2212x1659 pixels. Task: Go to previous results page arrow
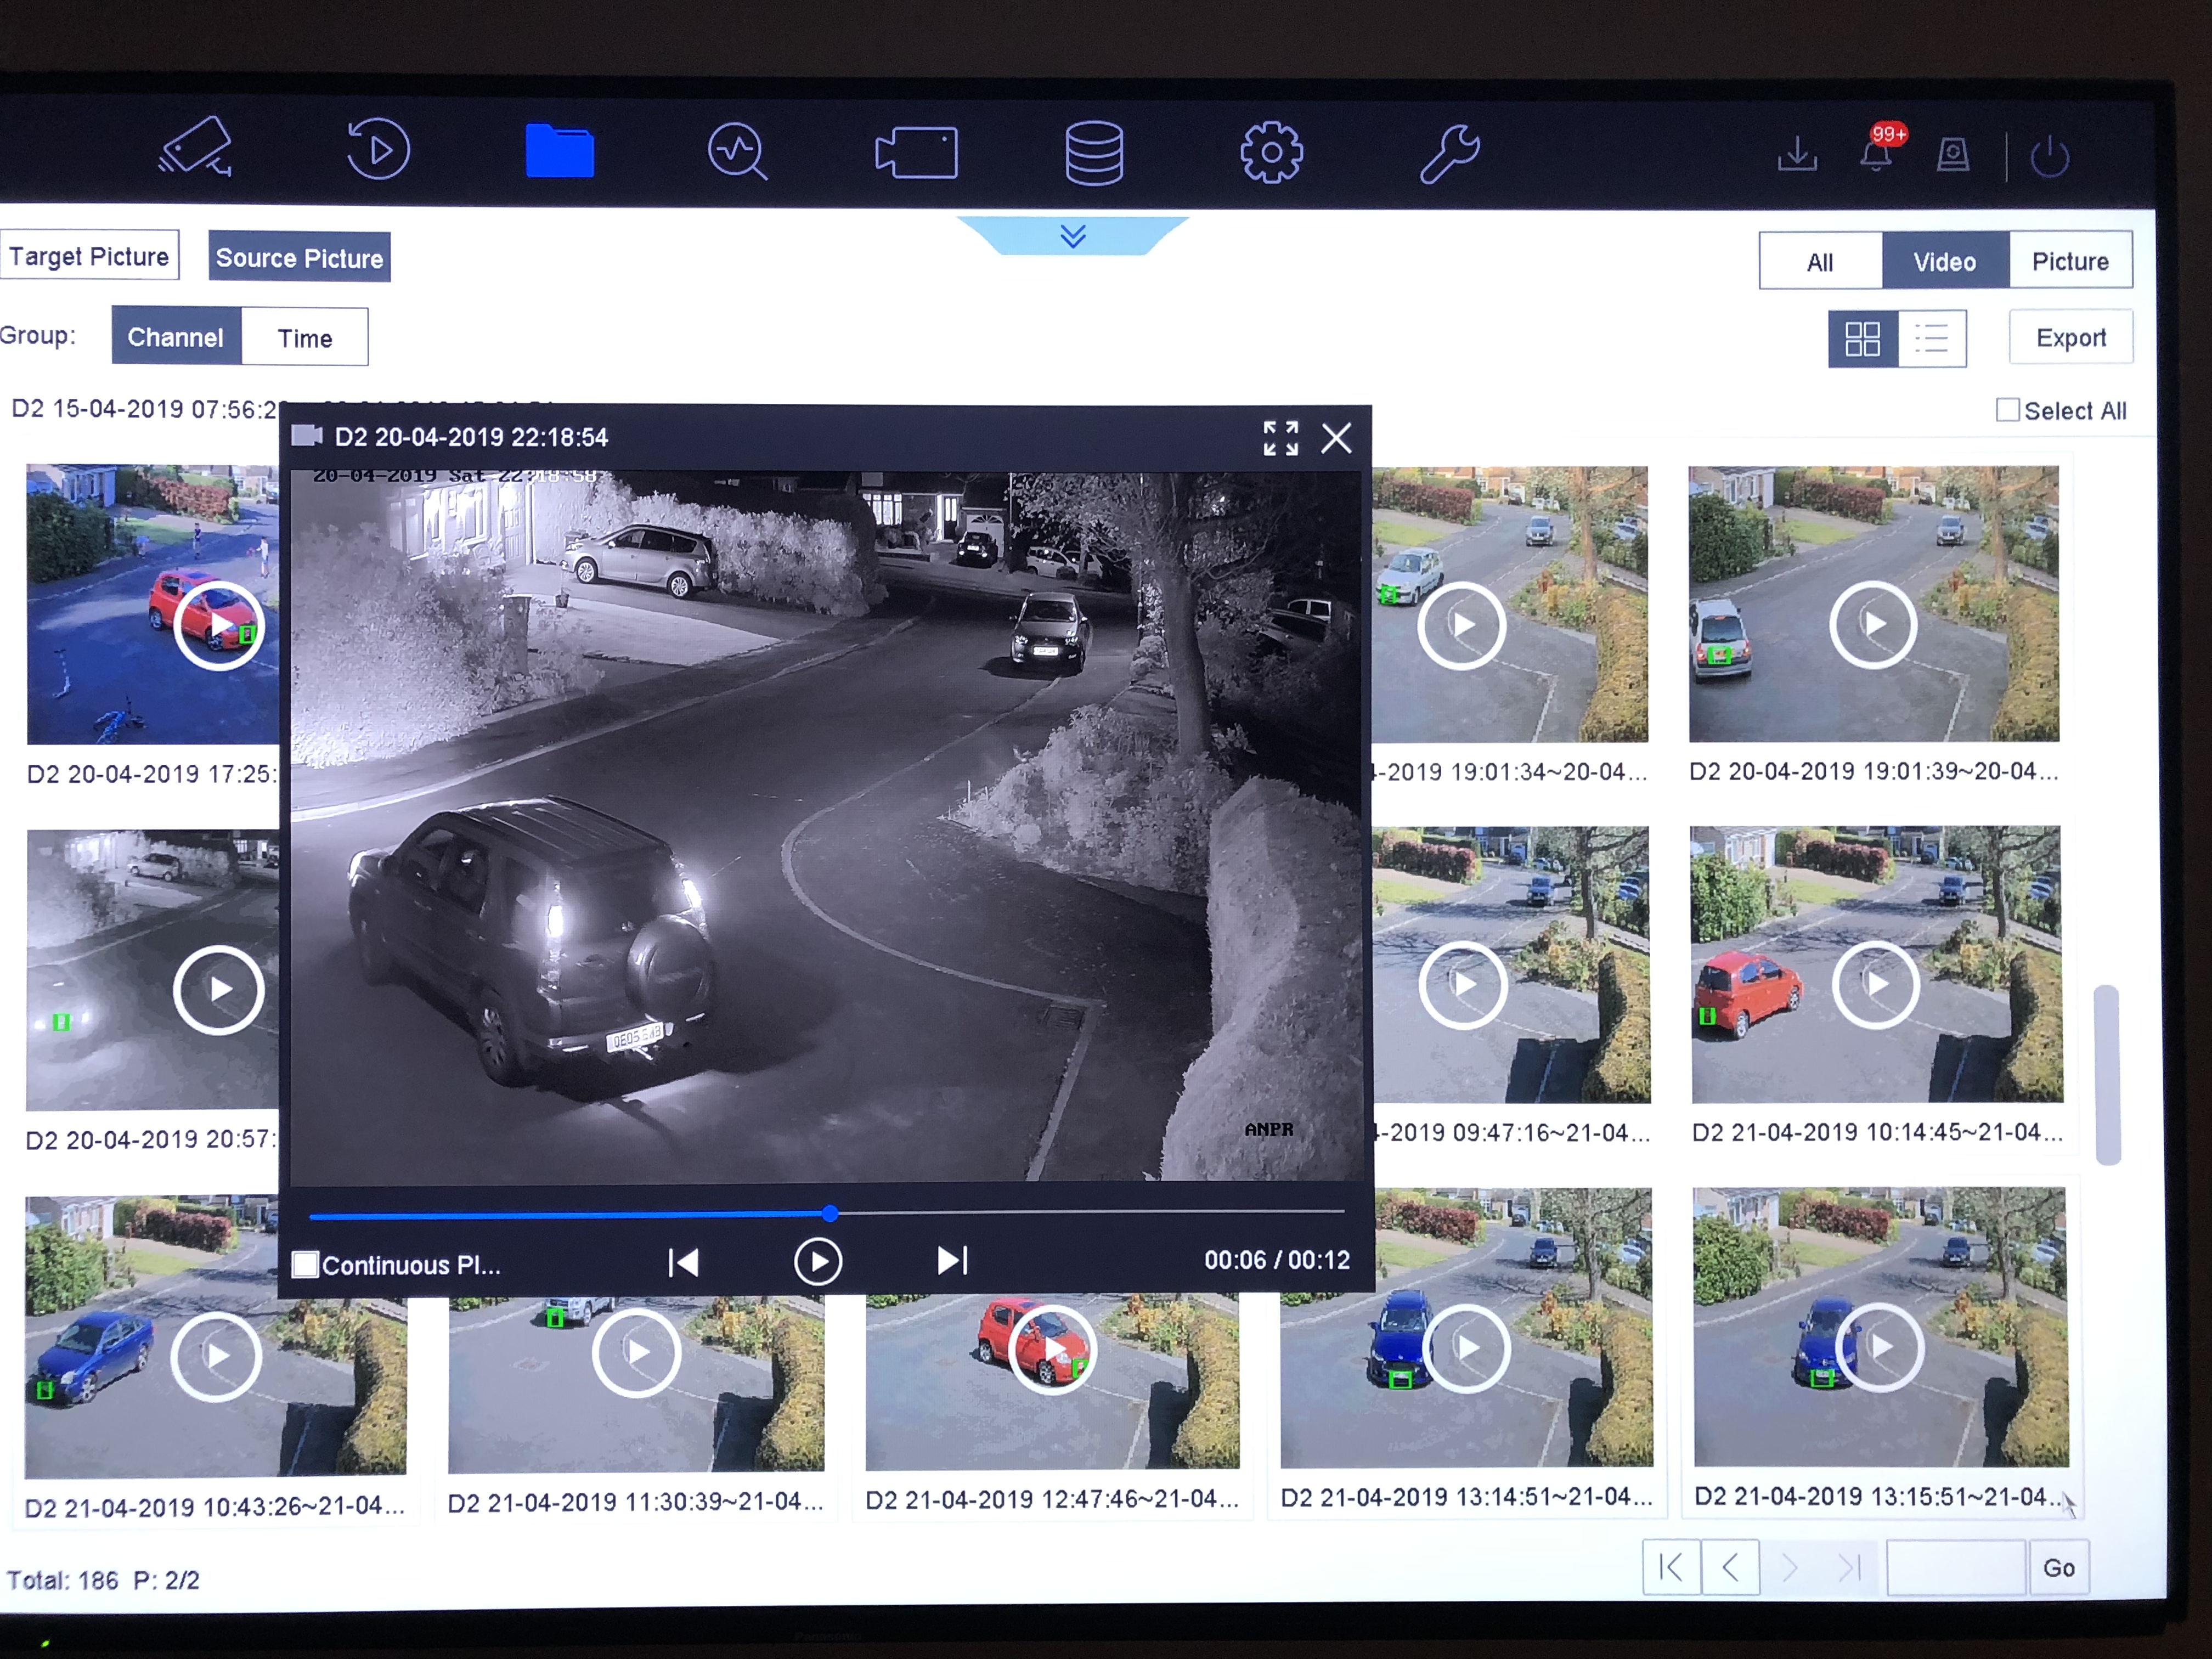pyautogui.click(x=1730, y=1567)
